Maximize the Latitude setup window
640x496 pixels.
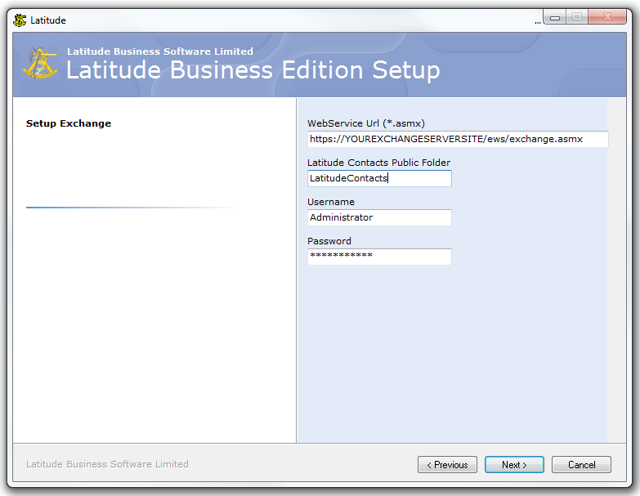[x=577, y=17]
